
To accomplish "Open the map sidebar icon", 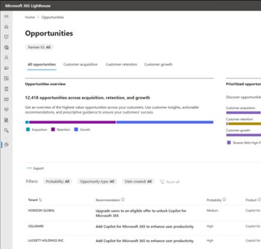I will pos(7,99).
